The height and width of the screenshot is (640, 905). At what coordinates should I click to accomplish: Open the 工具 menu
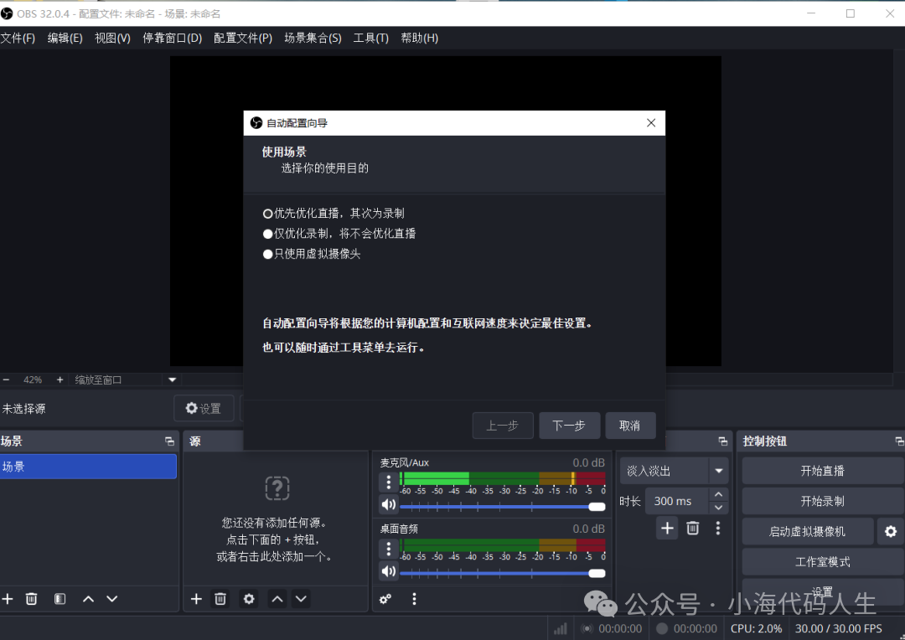point(370,38)
